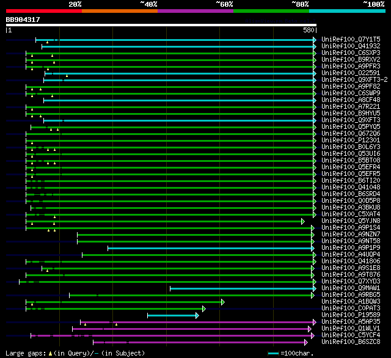Click the UniRef100_A9NZN7 label
This screenshot has width=391, height=358.
click(x=351, y=235)
